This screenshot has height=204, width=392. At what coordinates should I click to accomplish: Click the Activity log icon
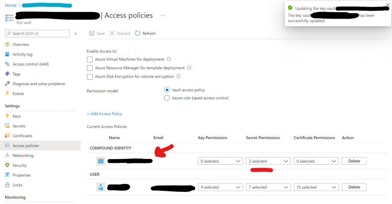7,54
